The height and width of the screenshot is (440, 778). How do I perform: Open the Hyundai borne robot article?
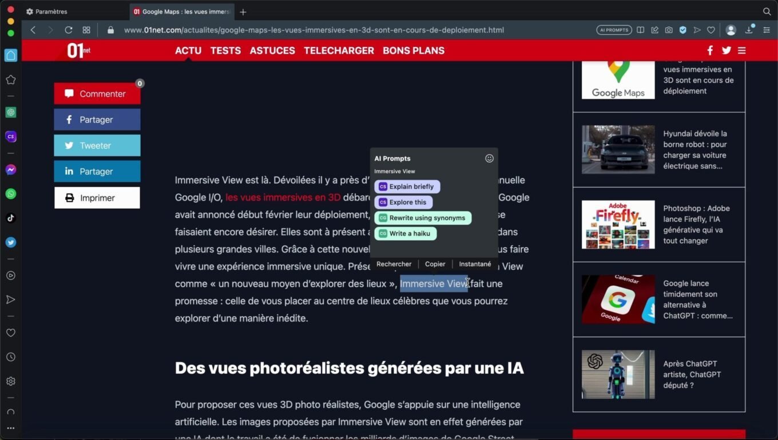(x=659, y=150)
